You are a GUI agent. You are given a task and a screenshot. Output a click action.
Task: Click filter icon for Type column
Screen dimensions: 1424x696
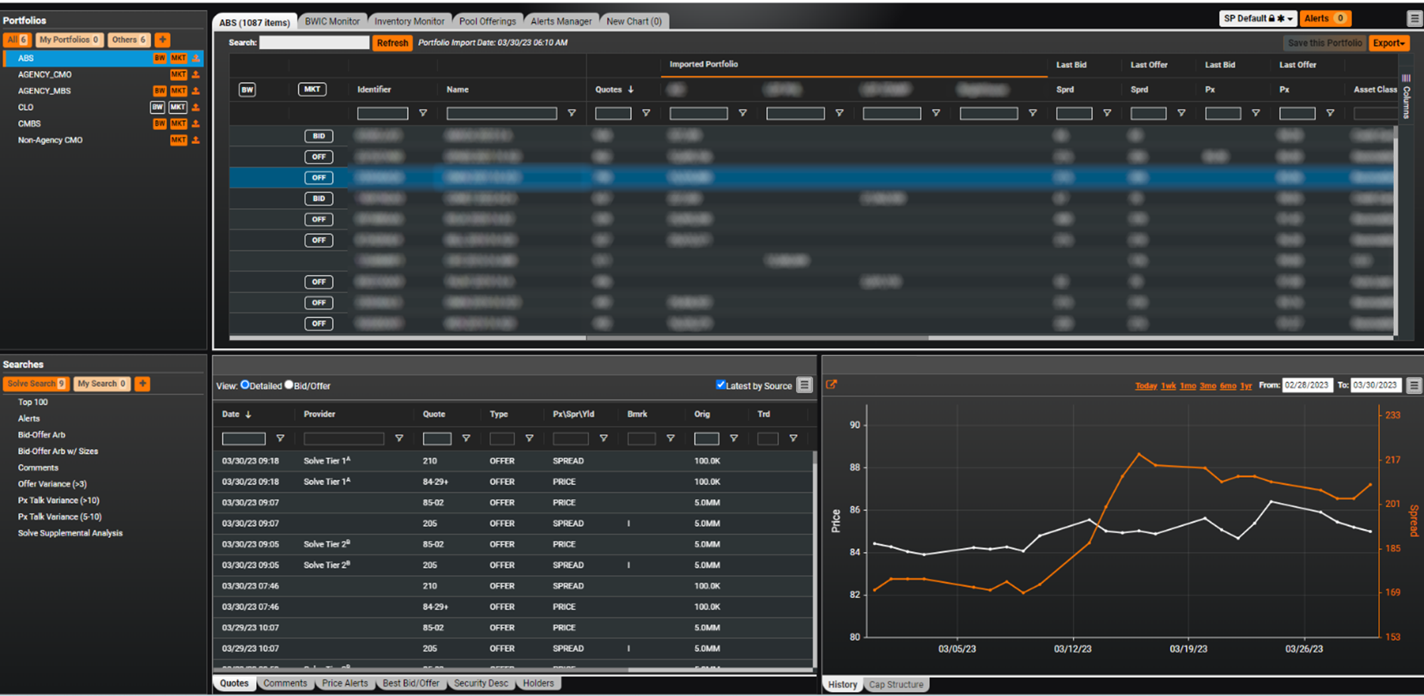click(529, 438)
